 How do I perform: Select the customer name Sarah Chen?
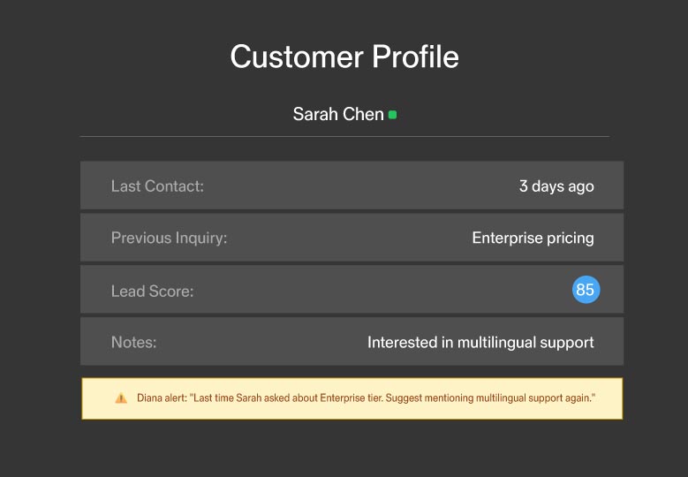tap(338, 115)
